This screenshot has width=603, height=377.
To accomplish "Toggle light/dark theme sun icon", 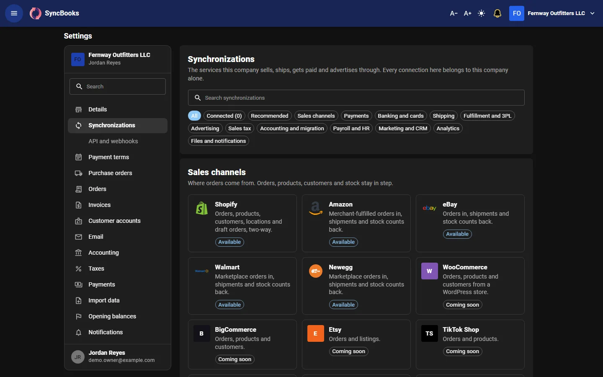I will point(482,13).
